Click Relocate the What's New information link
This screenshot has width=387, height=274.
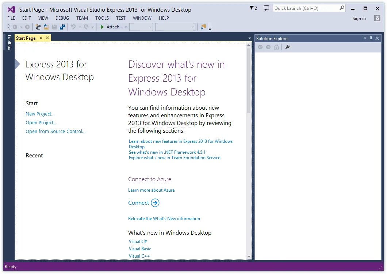(x=164, y=219)
